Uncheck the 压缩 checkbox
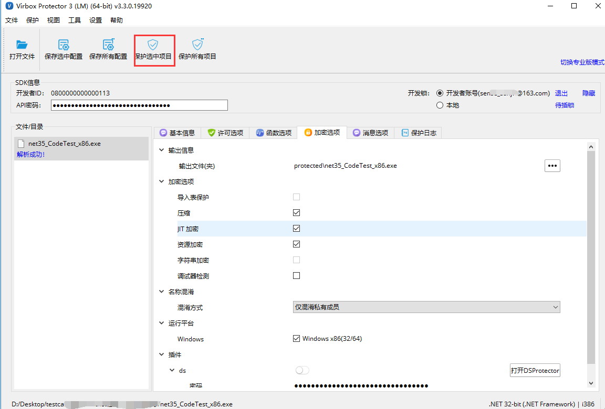This screenshot has width=605, height=409. 296,213
